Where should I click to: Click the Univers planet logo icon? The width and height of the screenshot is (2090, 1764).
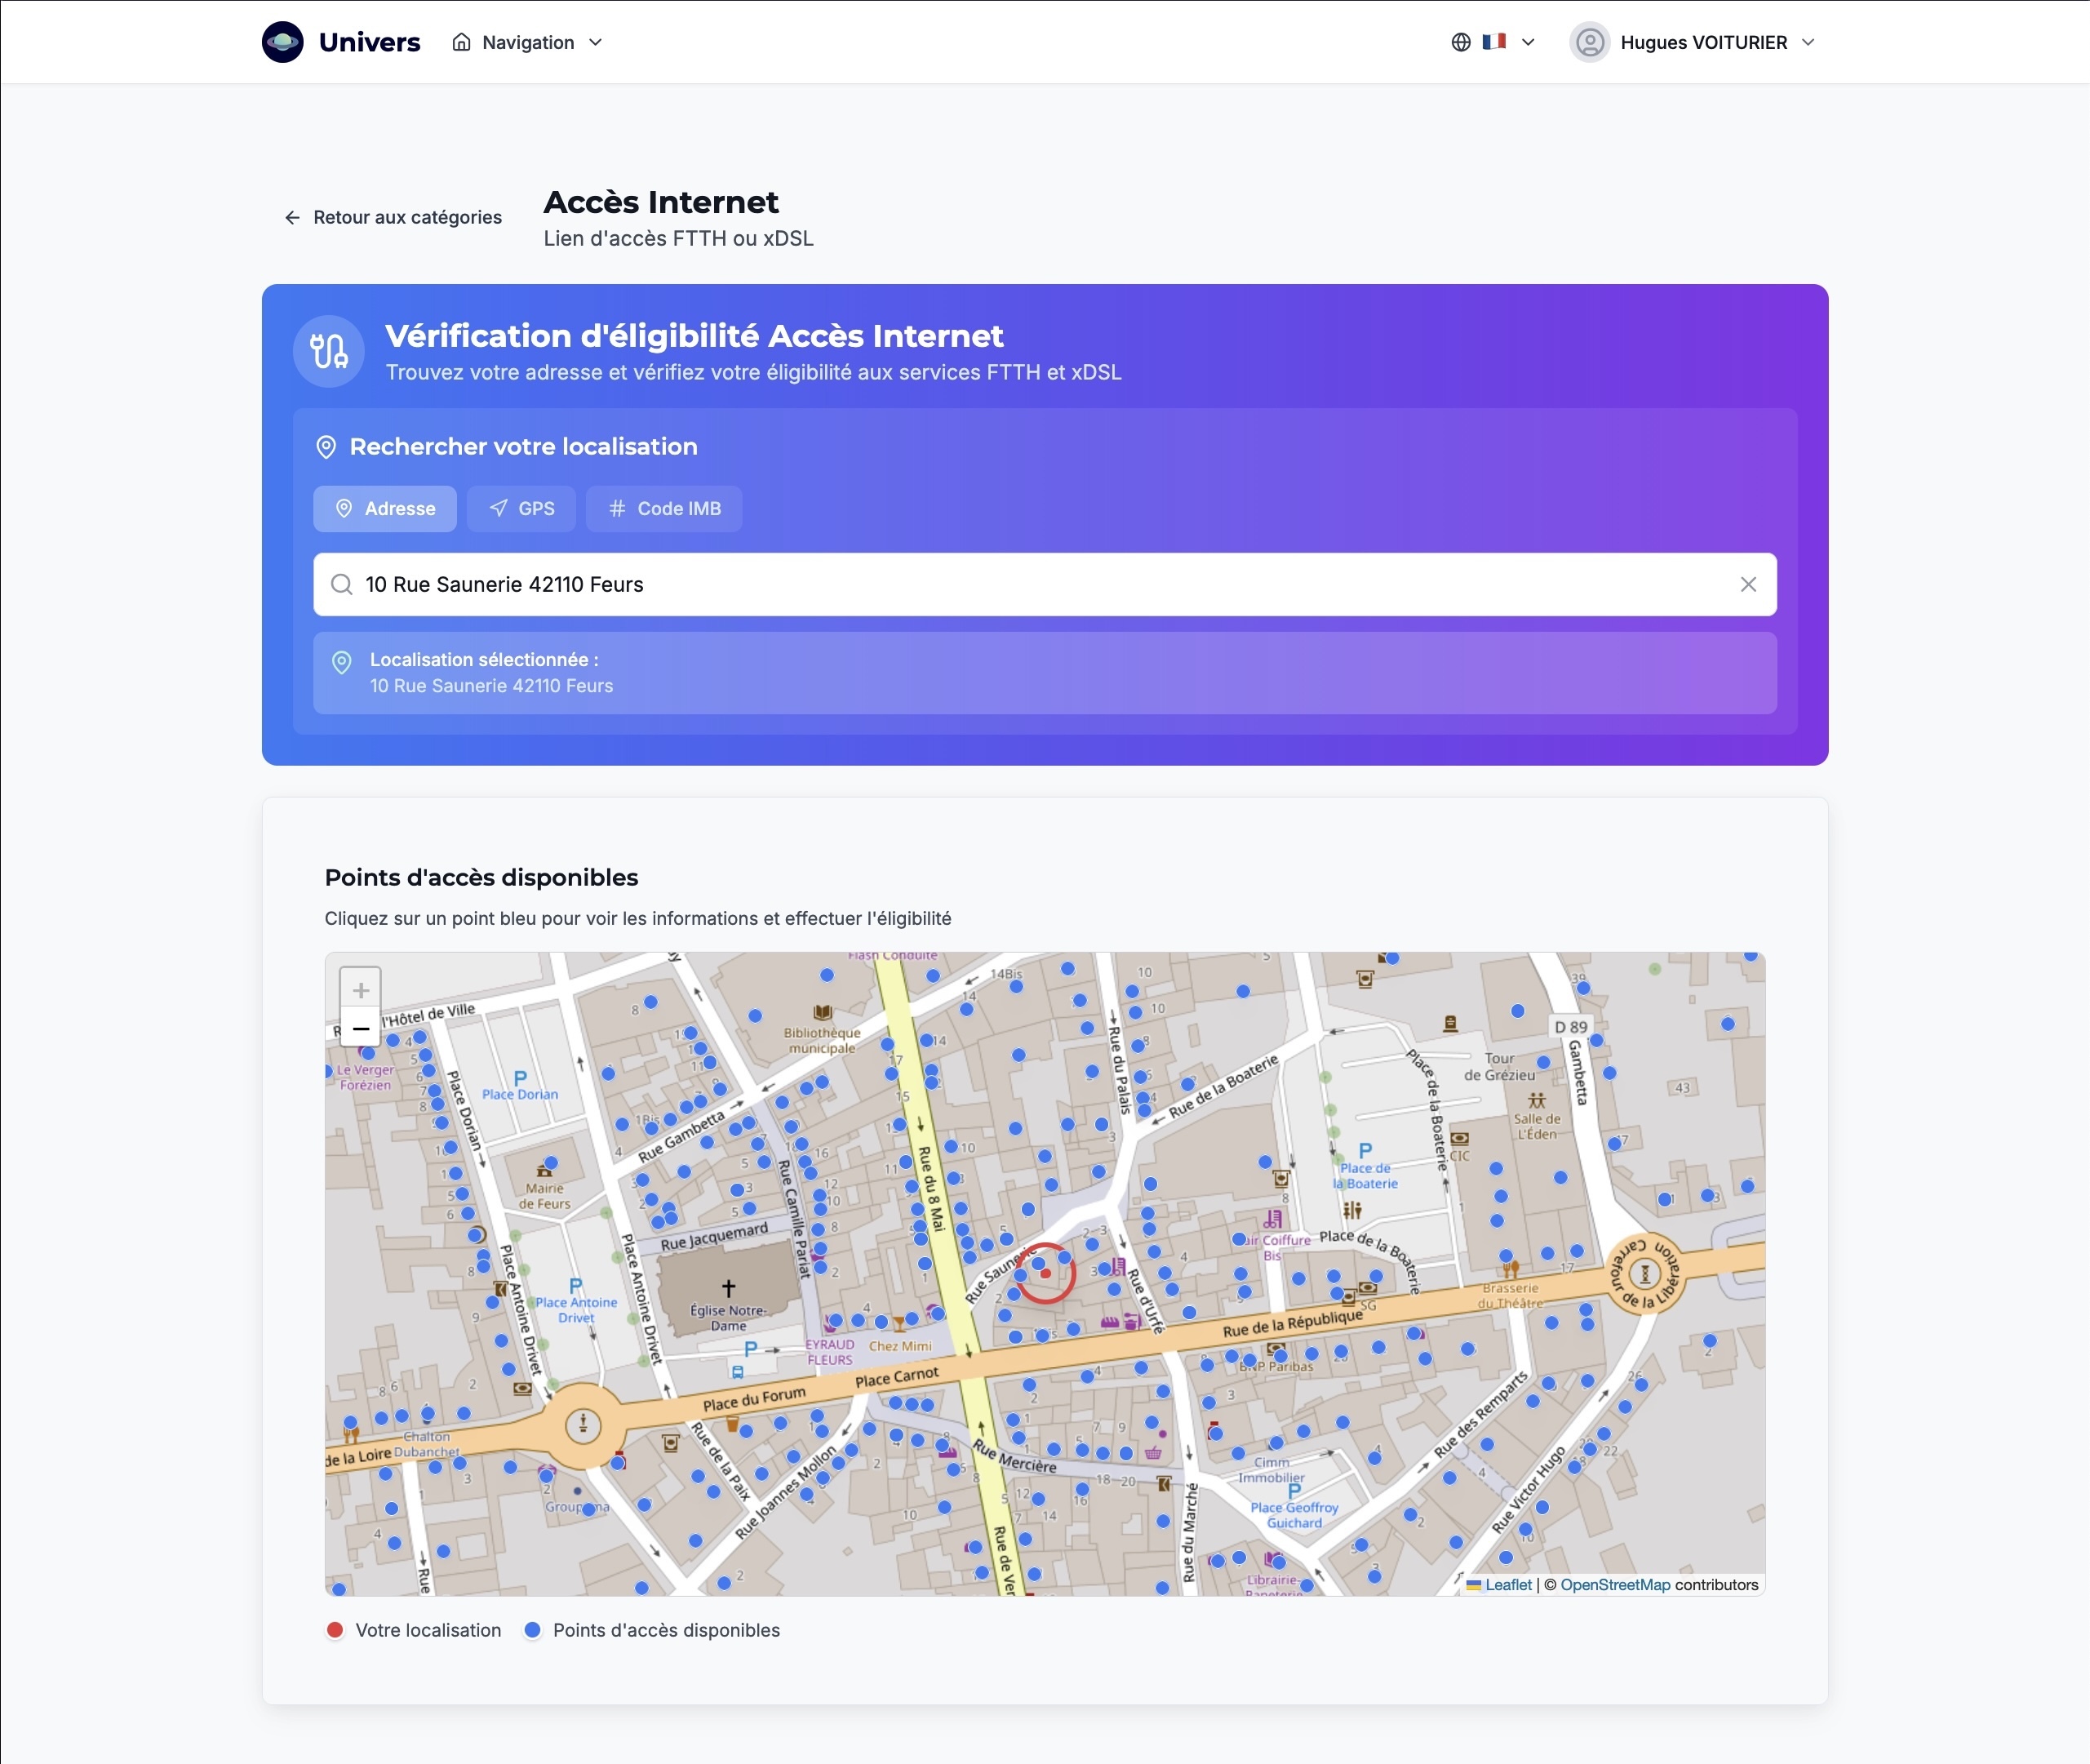[x=283, y=42]
